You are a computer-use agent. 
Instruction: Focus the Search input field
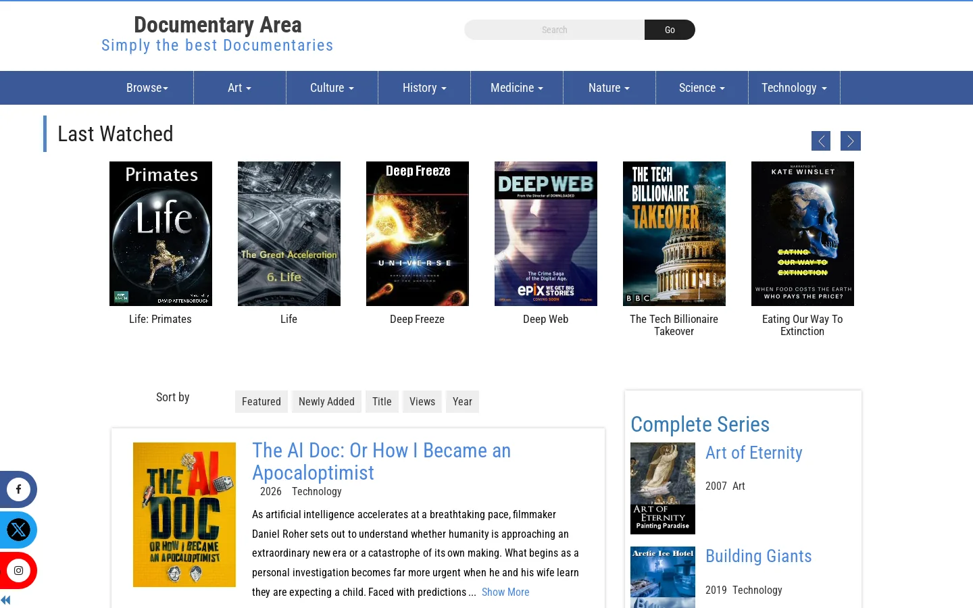(554, 30)
